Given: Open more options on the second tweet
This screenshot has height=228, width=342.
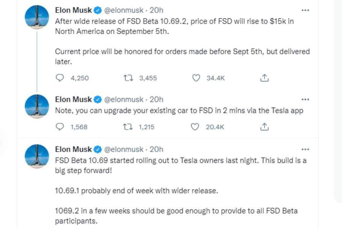Looking at the screenshot, I should (x=305, y=100).
